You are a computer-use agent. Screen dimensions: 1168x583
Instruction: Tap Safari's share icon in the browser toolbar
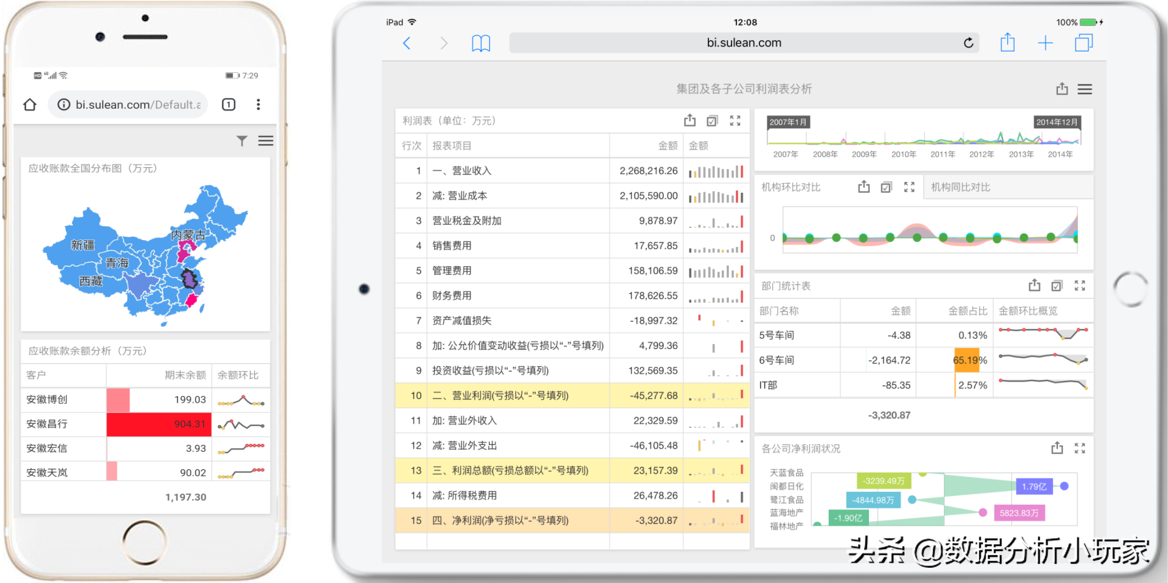pos(1007,43)
